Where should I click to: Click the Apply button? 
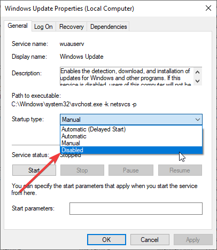click(x=193, y=240)
